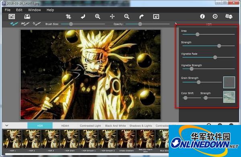Switch to the Contrasted Light tab
This screenshot has width=241, height=157.
90,126
